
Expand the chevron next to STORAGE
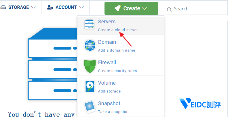pos(33,7)
